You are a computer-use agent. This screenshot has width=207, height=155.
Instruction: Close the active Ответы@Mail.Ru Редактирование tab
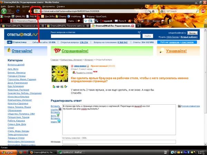click(132, 26)
